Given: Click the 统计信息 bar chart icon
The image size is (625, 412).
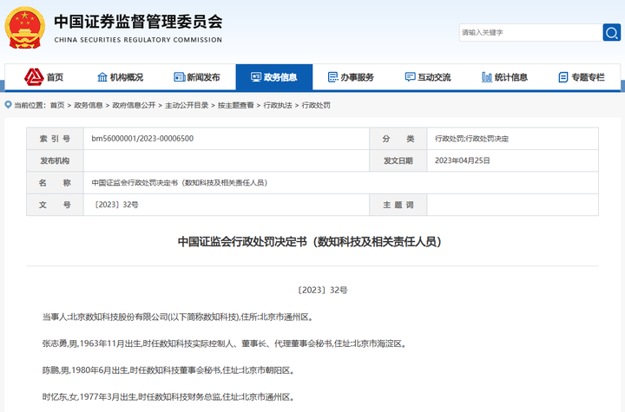Looking at the screenshot, I should point(487,77).
